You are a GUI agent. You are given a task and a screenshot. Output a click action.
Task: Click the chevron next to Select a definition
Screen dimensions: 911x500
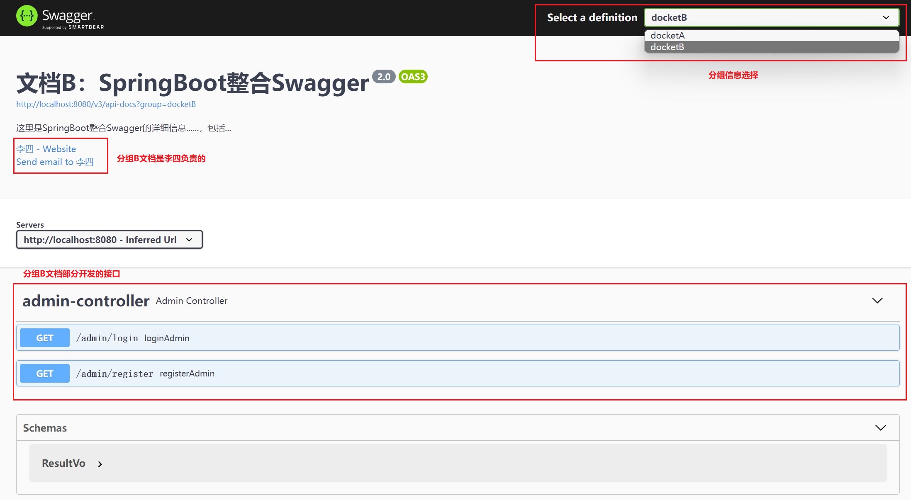(886, 17)
